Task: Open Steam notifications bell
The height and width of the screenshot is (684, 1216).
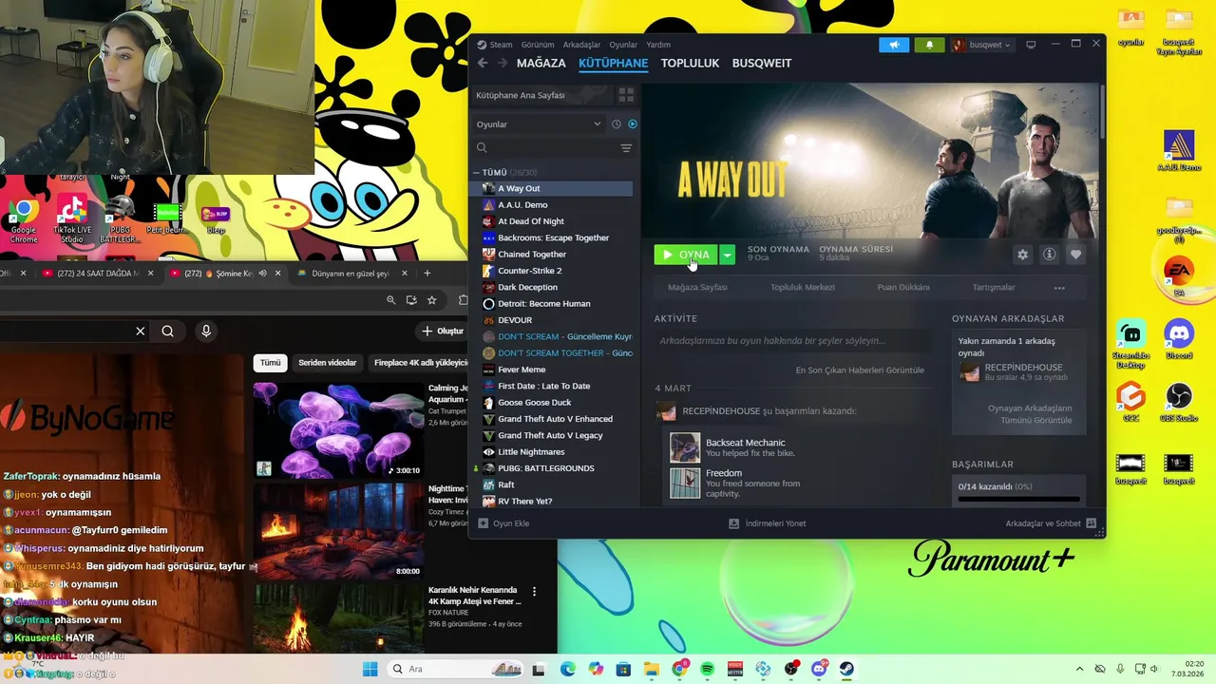Action: [x=929, y=45]
